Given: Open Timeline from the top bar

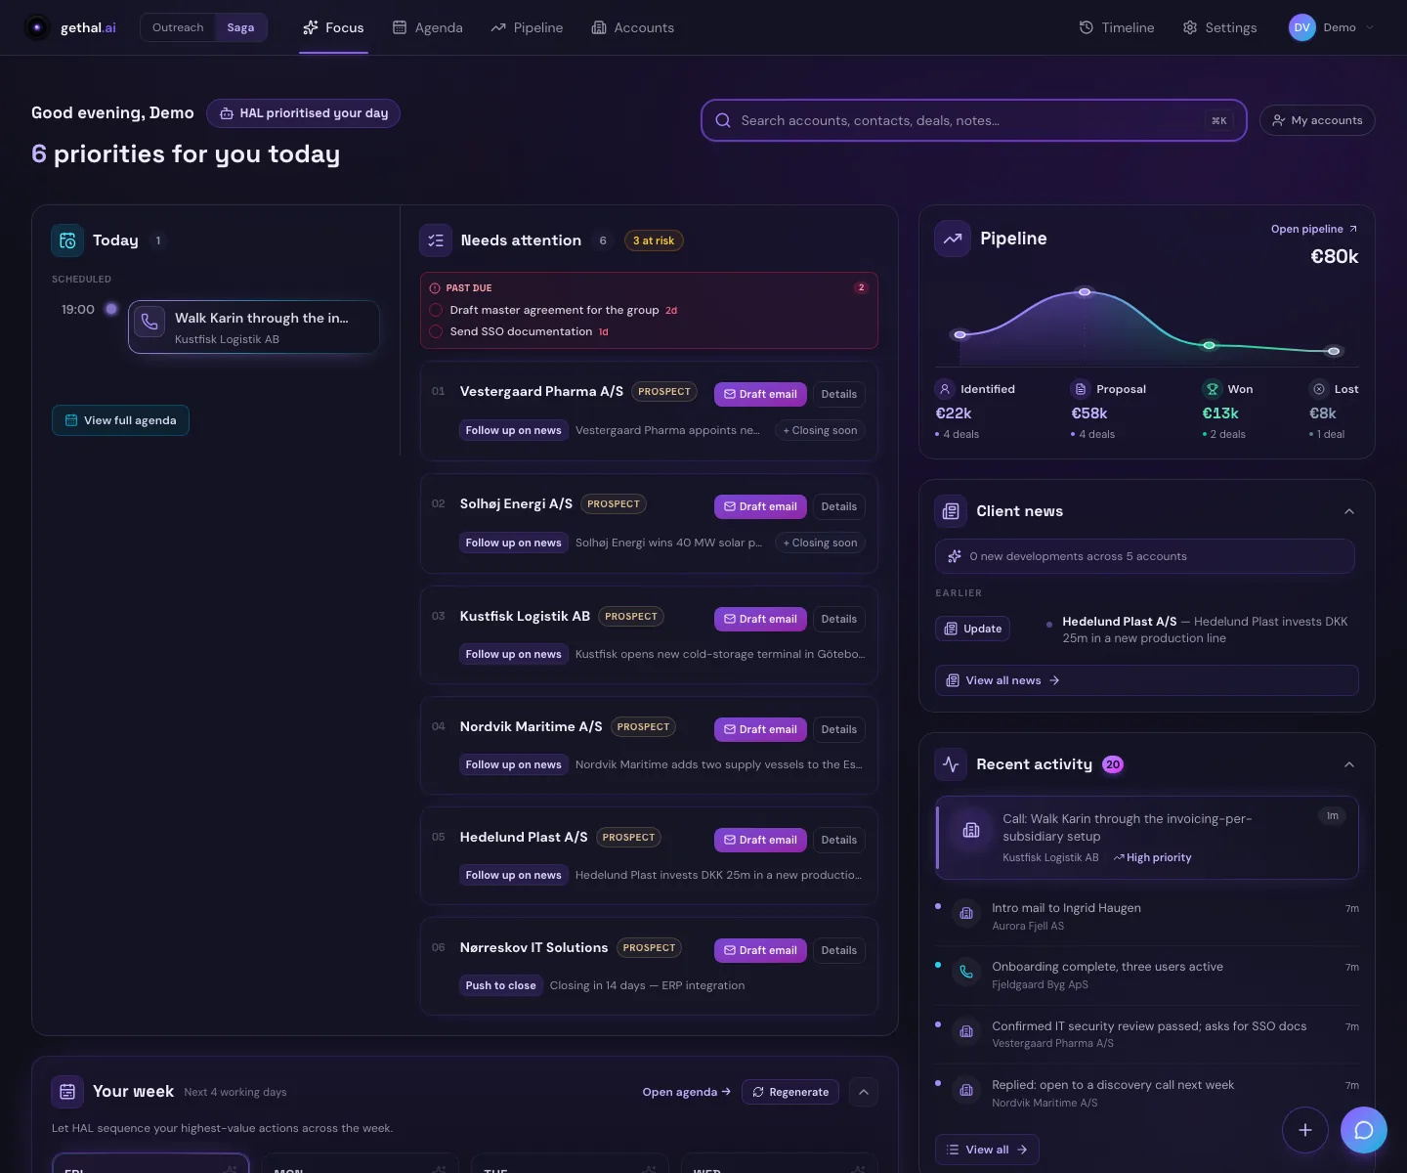Looking at the screenshot, I should pos(1117,27).
